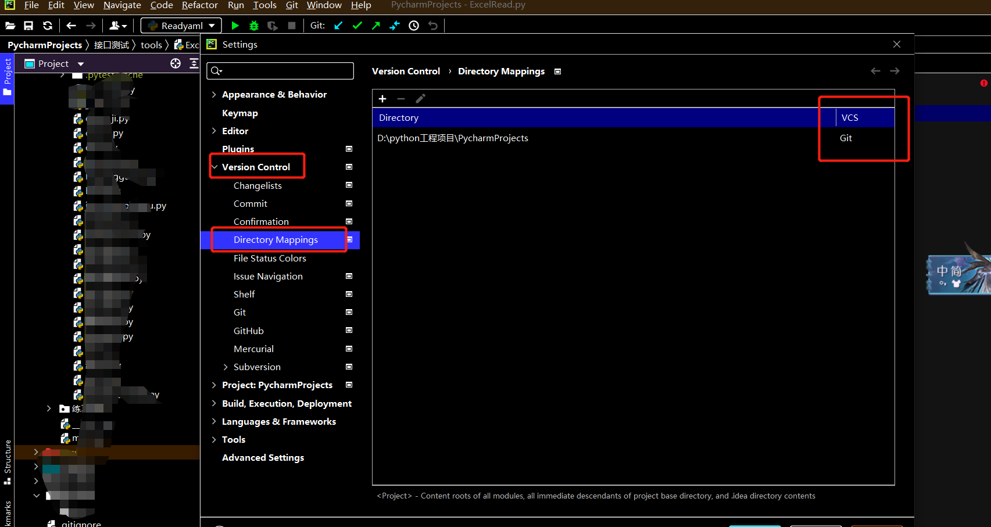The image size is (991, 527).
Task: Save all files with the disk icon
Action: (28, 25)
